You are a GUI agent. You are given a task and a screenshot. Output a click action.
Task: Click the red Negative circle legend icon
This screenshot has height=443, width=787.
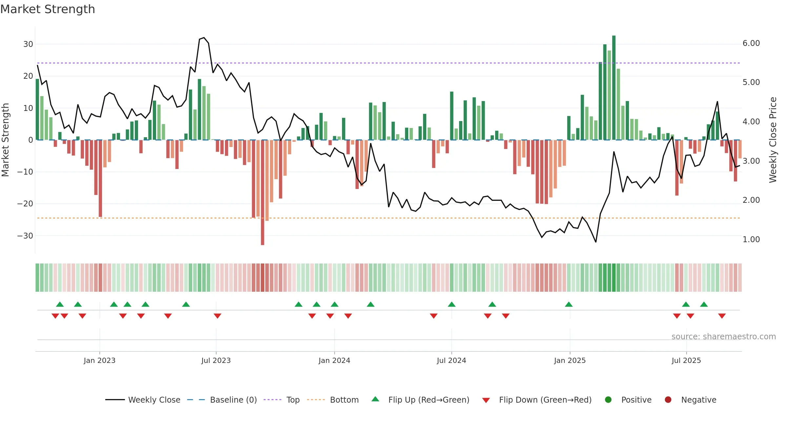tap(668, 400)
